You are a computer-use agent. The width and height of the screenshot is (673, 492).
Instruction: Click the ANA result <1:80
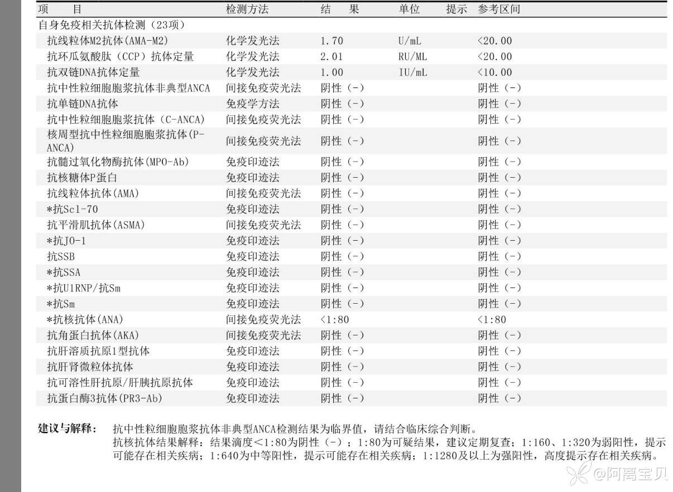coord(335,319)
